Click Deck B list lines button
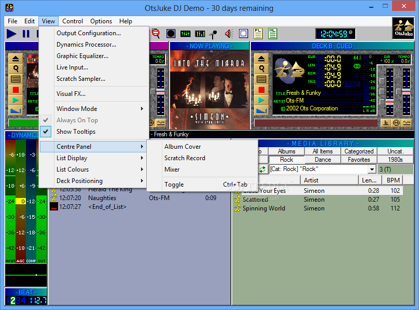This screenshot has width=419, height=310. pos(261,79)
